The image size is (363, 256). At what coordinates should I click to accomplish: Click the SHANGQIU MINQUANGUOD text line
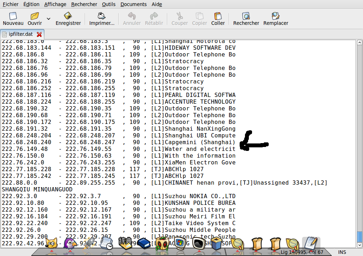pyautogui.click(x=37, y=190)
